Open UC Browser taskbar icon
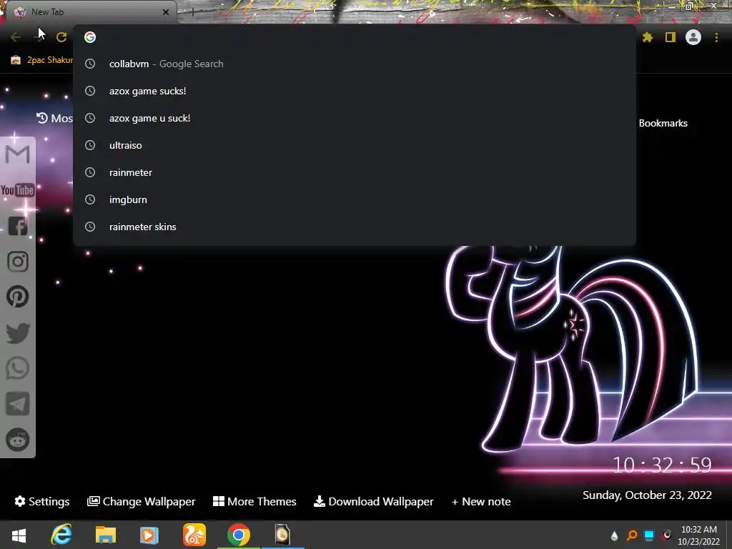Image resolution: width=732 pixels, height=549 pixels. [194, 535]
